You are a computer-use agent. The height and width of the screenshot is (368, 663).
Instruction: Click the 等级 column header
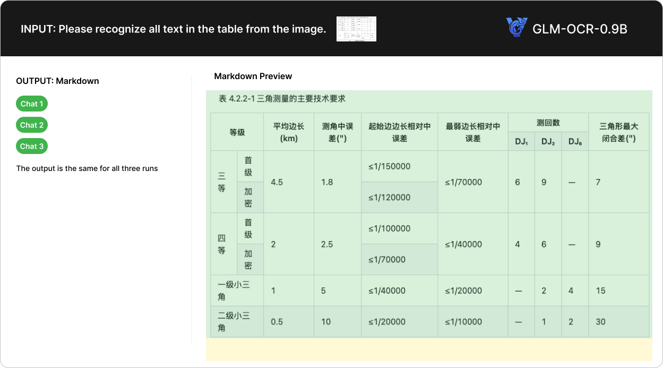click(237, 132)
